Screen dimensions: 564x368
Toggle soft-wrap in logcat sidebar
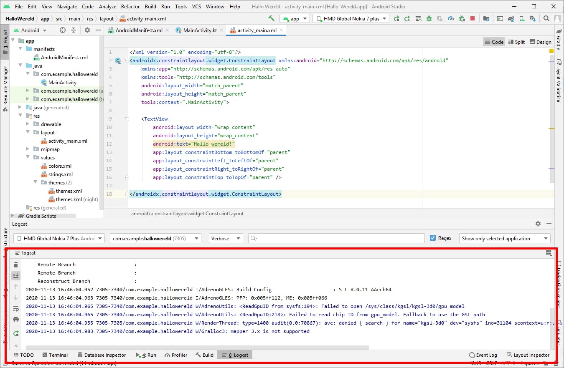16,308
